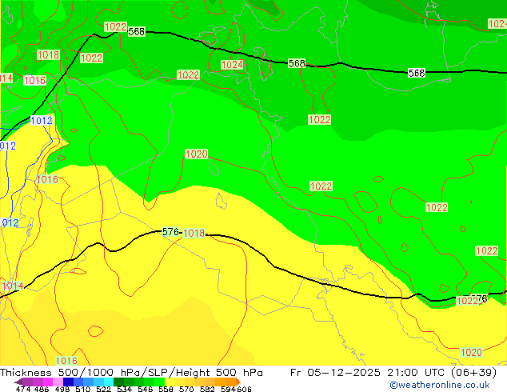Click the purple arrow at legend's left end
The width and height of the screenshot is (507, 392).
coord(18,382)
